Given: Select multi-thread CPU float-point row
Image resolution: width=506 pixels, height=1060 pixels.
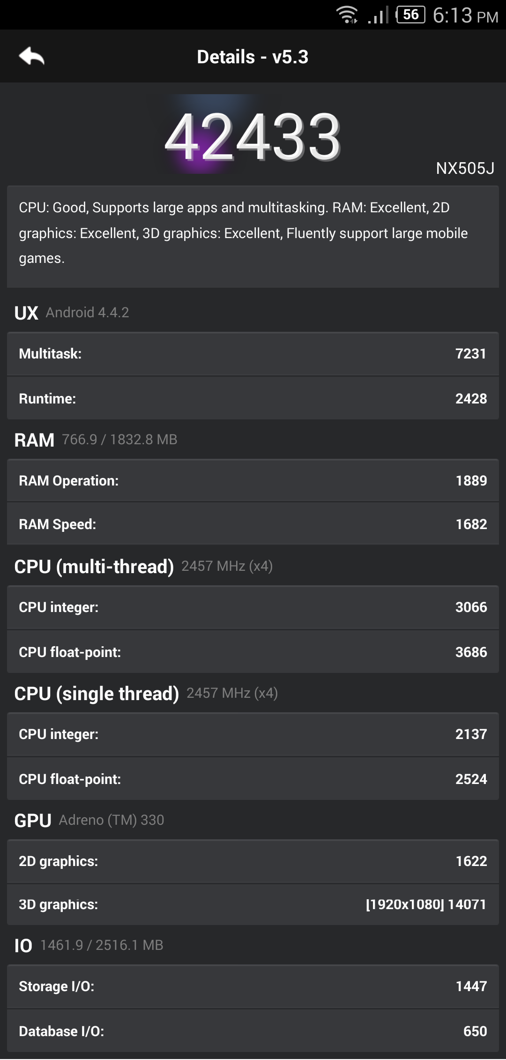Looking at the screenshot, I should coord(253,652).
